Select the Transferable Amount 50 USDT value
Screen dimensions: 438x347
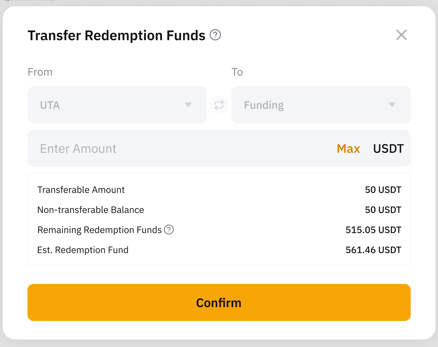[383, 190]
